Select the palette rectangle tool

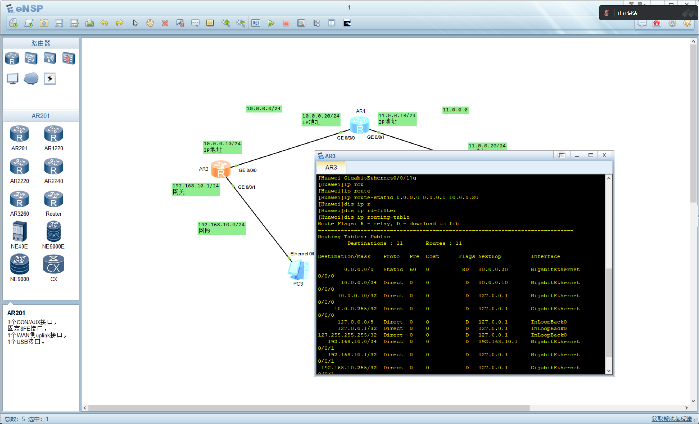tap(210, 23)
